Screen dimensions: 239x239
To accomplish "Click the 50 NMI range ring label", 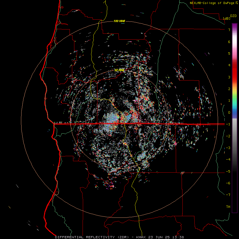I will point(119,70).
